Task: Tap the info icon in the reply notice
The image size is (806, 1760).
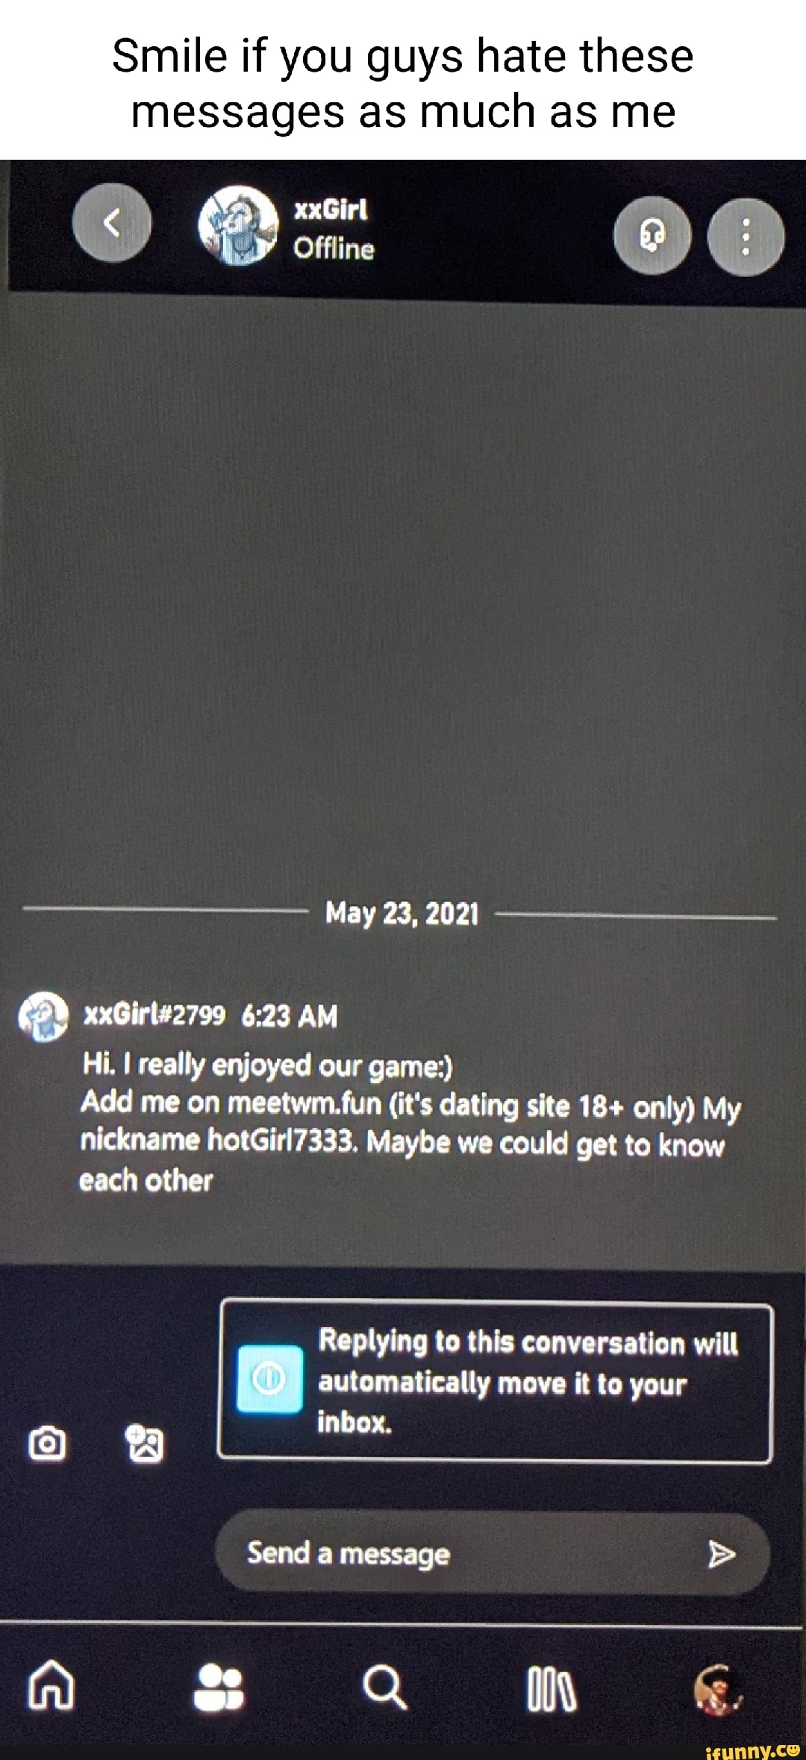Action: click(269, 1380)
